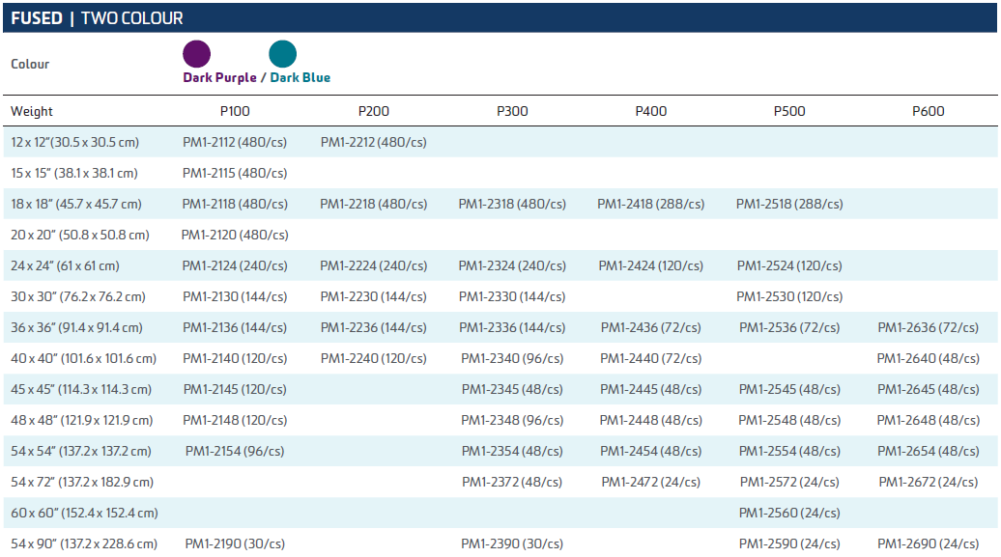The image size is (1001, 557).
Task: Click product code PM1-2340 (96/cs)
Action: click(512, 358)
